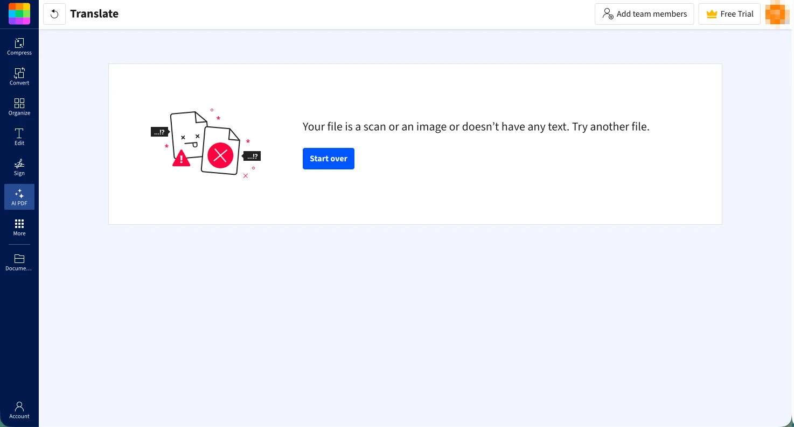This screenshot has height=427, width=794.
Task: Open the Organize tool in sidebar
Action: [19, 106]
